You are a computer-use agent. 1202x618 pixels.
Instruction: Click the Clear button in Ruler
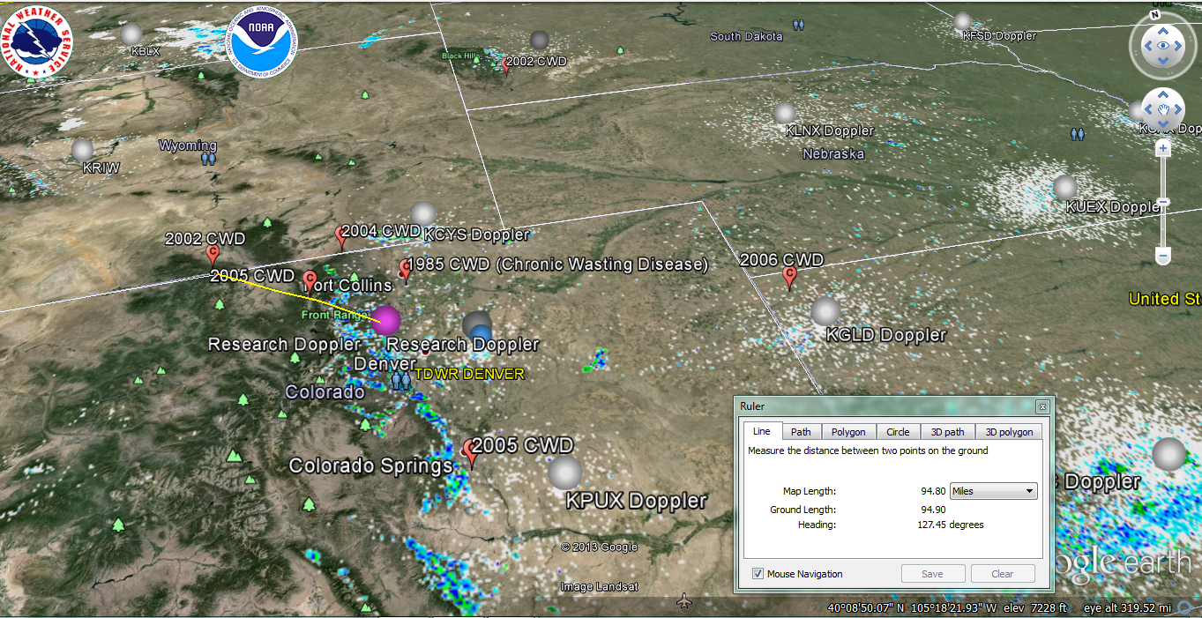pos(1003,574)
